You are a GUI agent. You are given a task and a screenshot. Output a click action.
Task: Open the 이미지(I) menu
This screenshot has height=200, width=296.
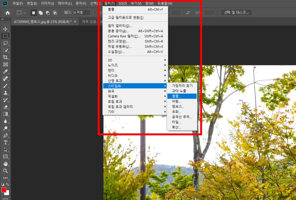point(47,4)
